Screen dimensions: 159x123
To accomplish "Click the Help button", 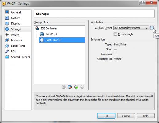I will 146,116.
